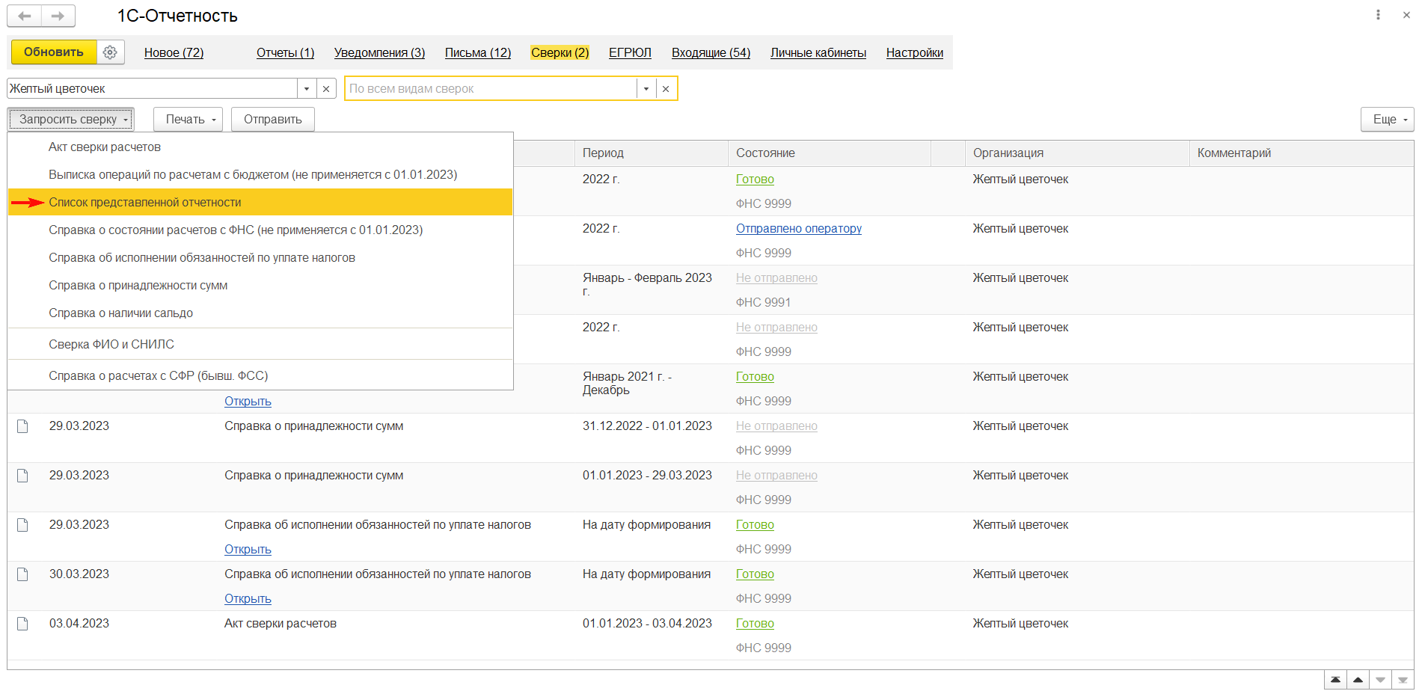This screenshot has height=700, width=1425.
Task: Click the По всем видам сверок field
Action: click(x=490, y=89)
